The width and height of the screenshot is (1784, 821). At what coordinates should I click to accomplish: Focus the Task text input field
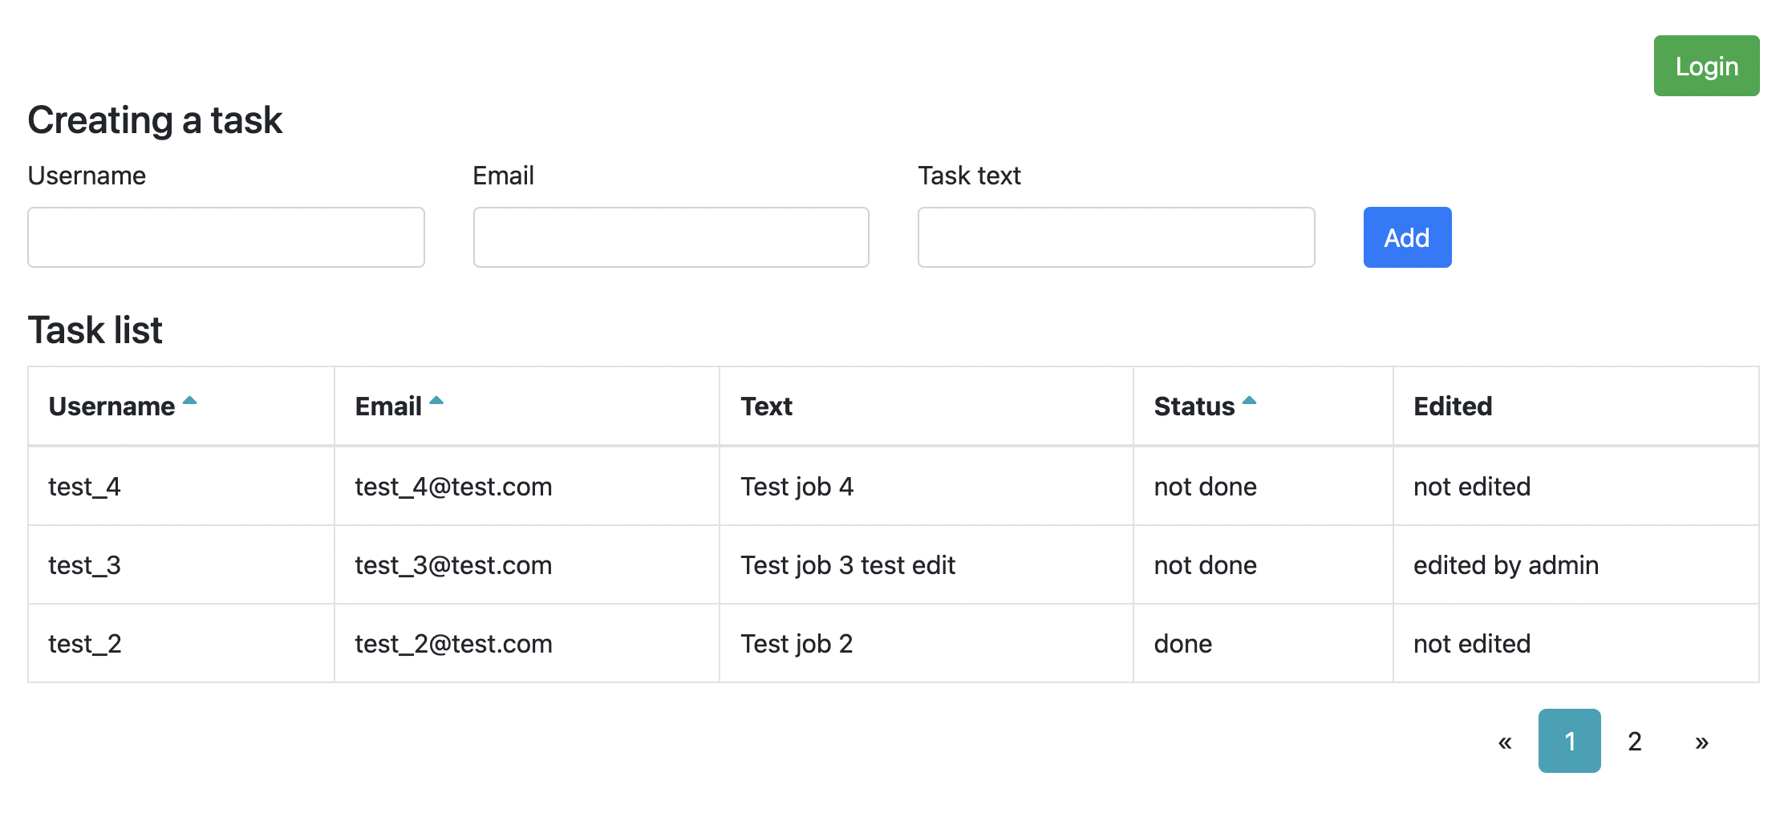[1117, 237]
